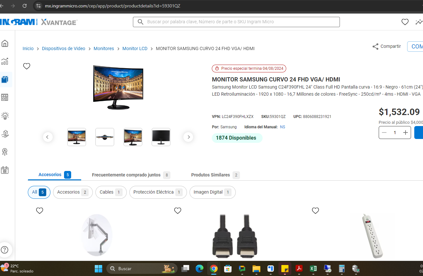
Task: Click the Ingram Micro Xvantage logo
Action: pos(39,22)
